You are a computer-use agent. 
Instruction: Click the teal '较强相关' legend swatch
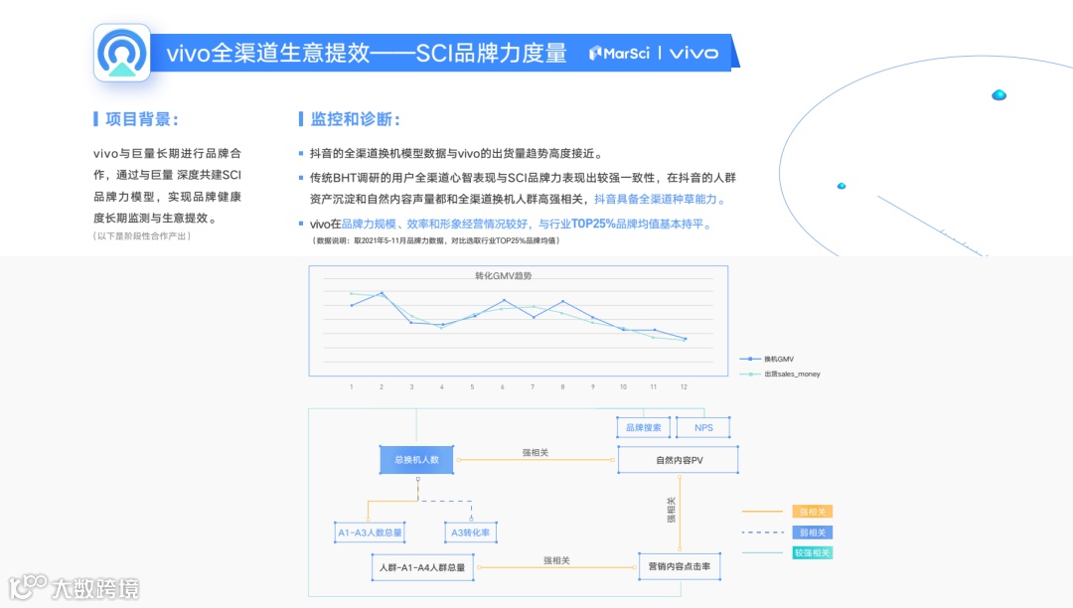[812, 552]
